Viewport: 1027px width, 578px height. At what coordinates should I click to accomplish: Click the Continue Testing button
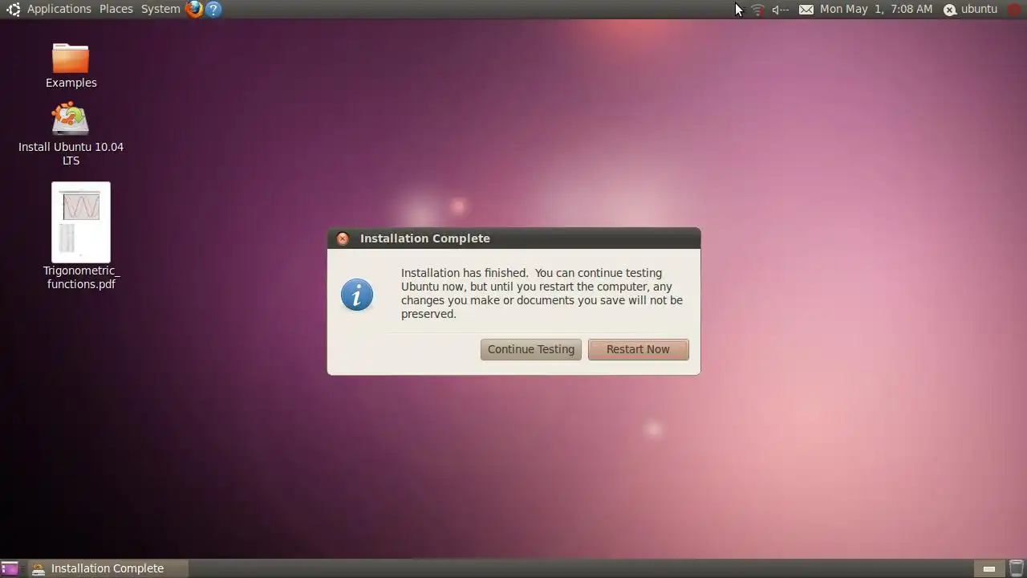530,349
